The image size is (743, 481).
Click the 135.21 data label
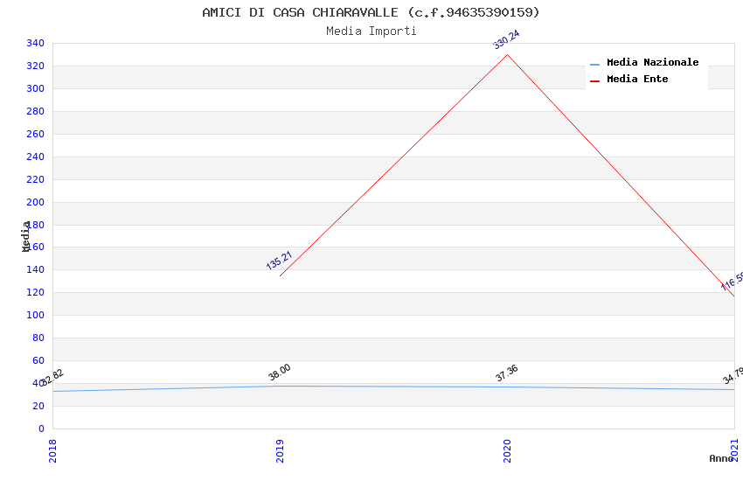click(x=279, y=261)
